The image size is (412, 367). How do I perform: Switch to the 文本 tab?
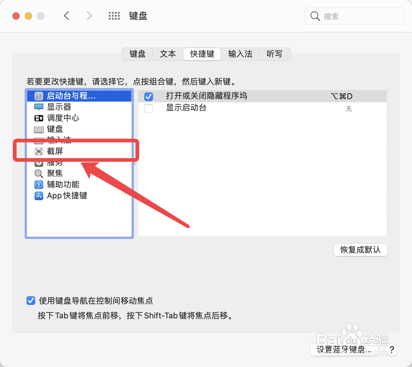coord(168,54)
